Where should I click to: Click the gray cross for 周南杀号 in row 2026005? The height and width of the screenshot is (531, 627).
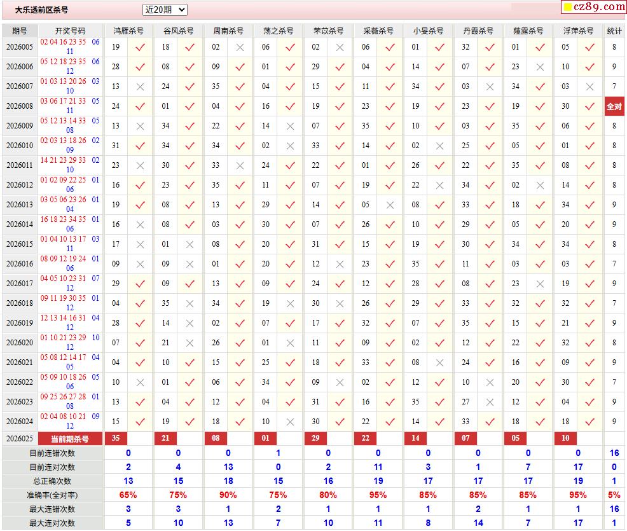[240, 47]
